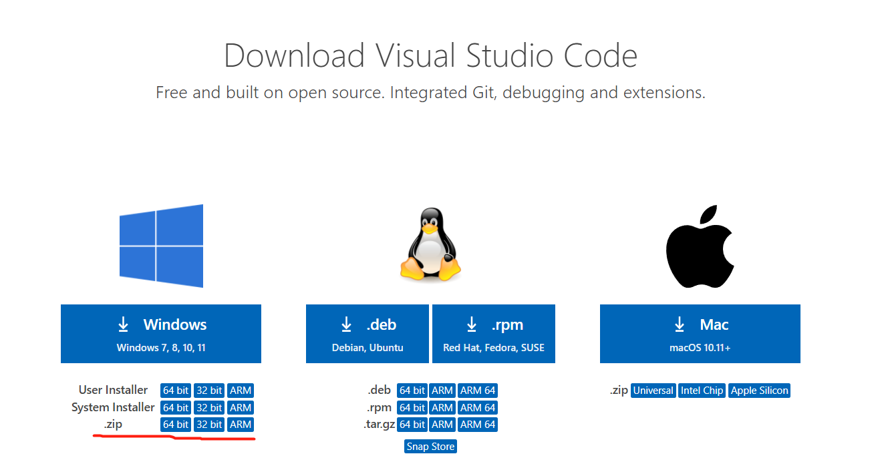Pick Linux .rpm ARM
This screenshot has height=470, width=880.
442,408
